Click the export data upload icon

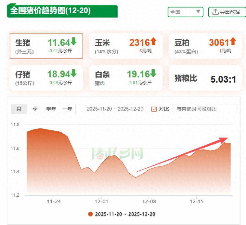coord(215,12)
